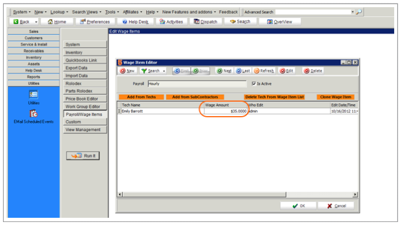Open the Search Views menu
Viewport: 402px width, 225px height.
coord(87,12)
